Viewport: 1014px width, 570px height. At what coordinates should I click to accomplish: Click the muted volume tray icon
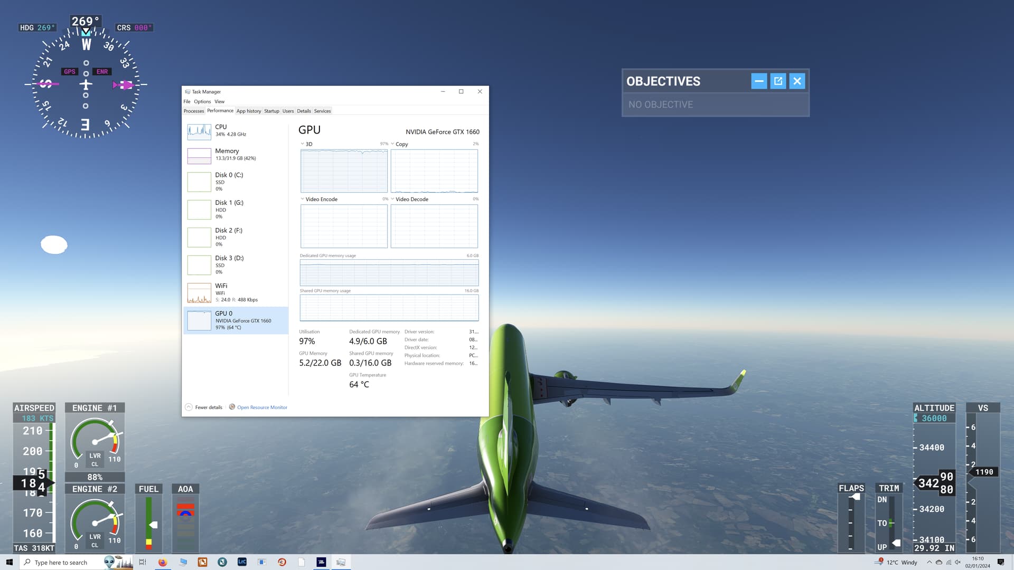coord(958,562)
